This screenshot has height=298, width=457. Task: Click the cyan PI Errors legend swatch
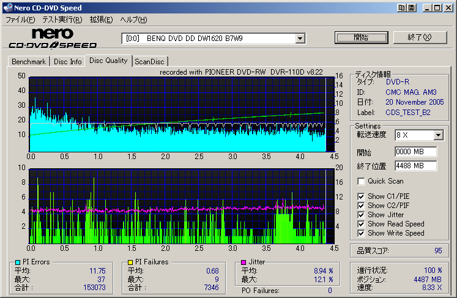(18, 262)
